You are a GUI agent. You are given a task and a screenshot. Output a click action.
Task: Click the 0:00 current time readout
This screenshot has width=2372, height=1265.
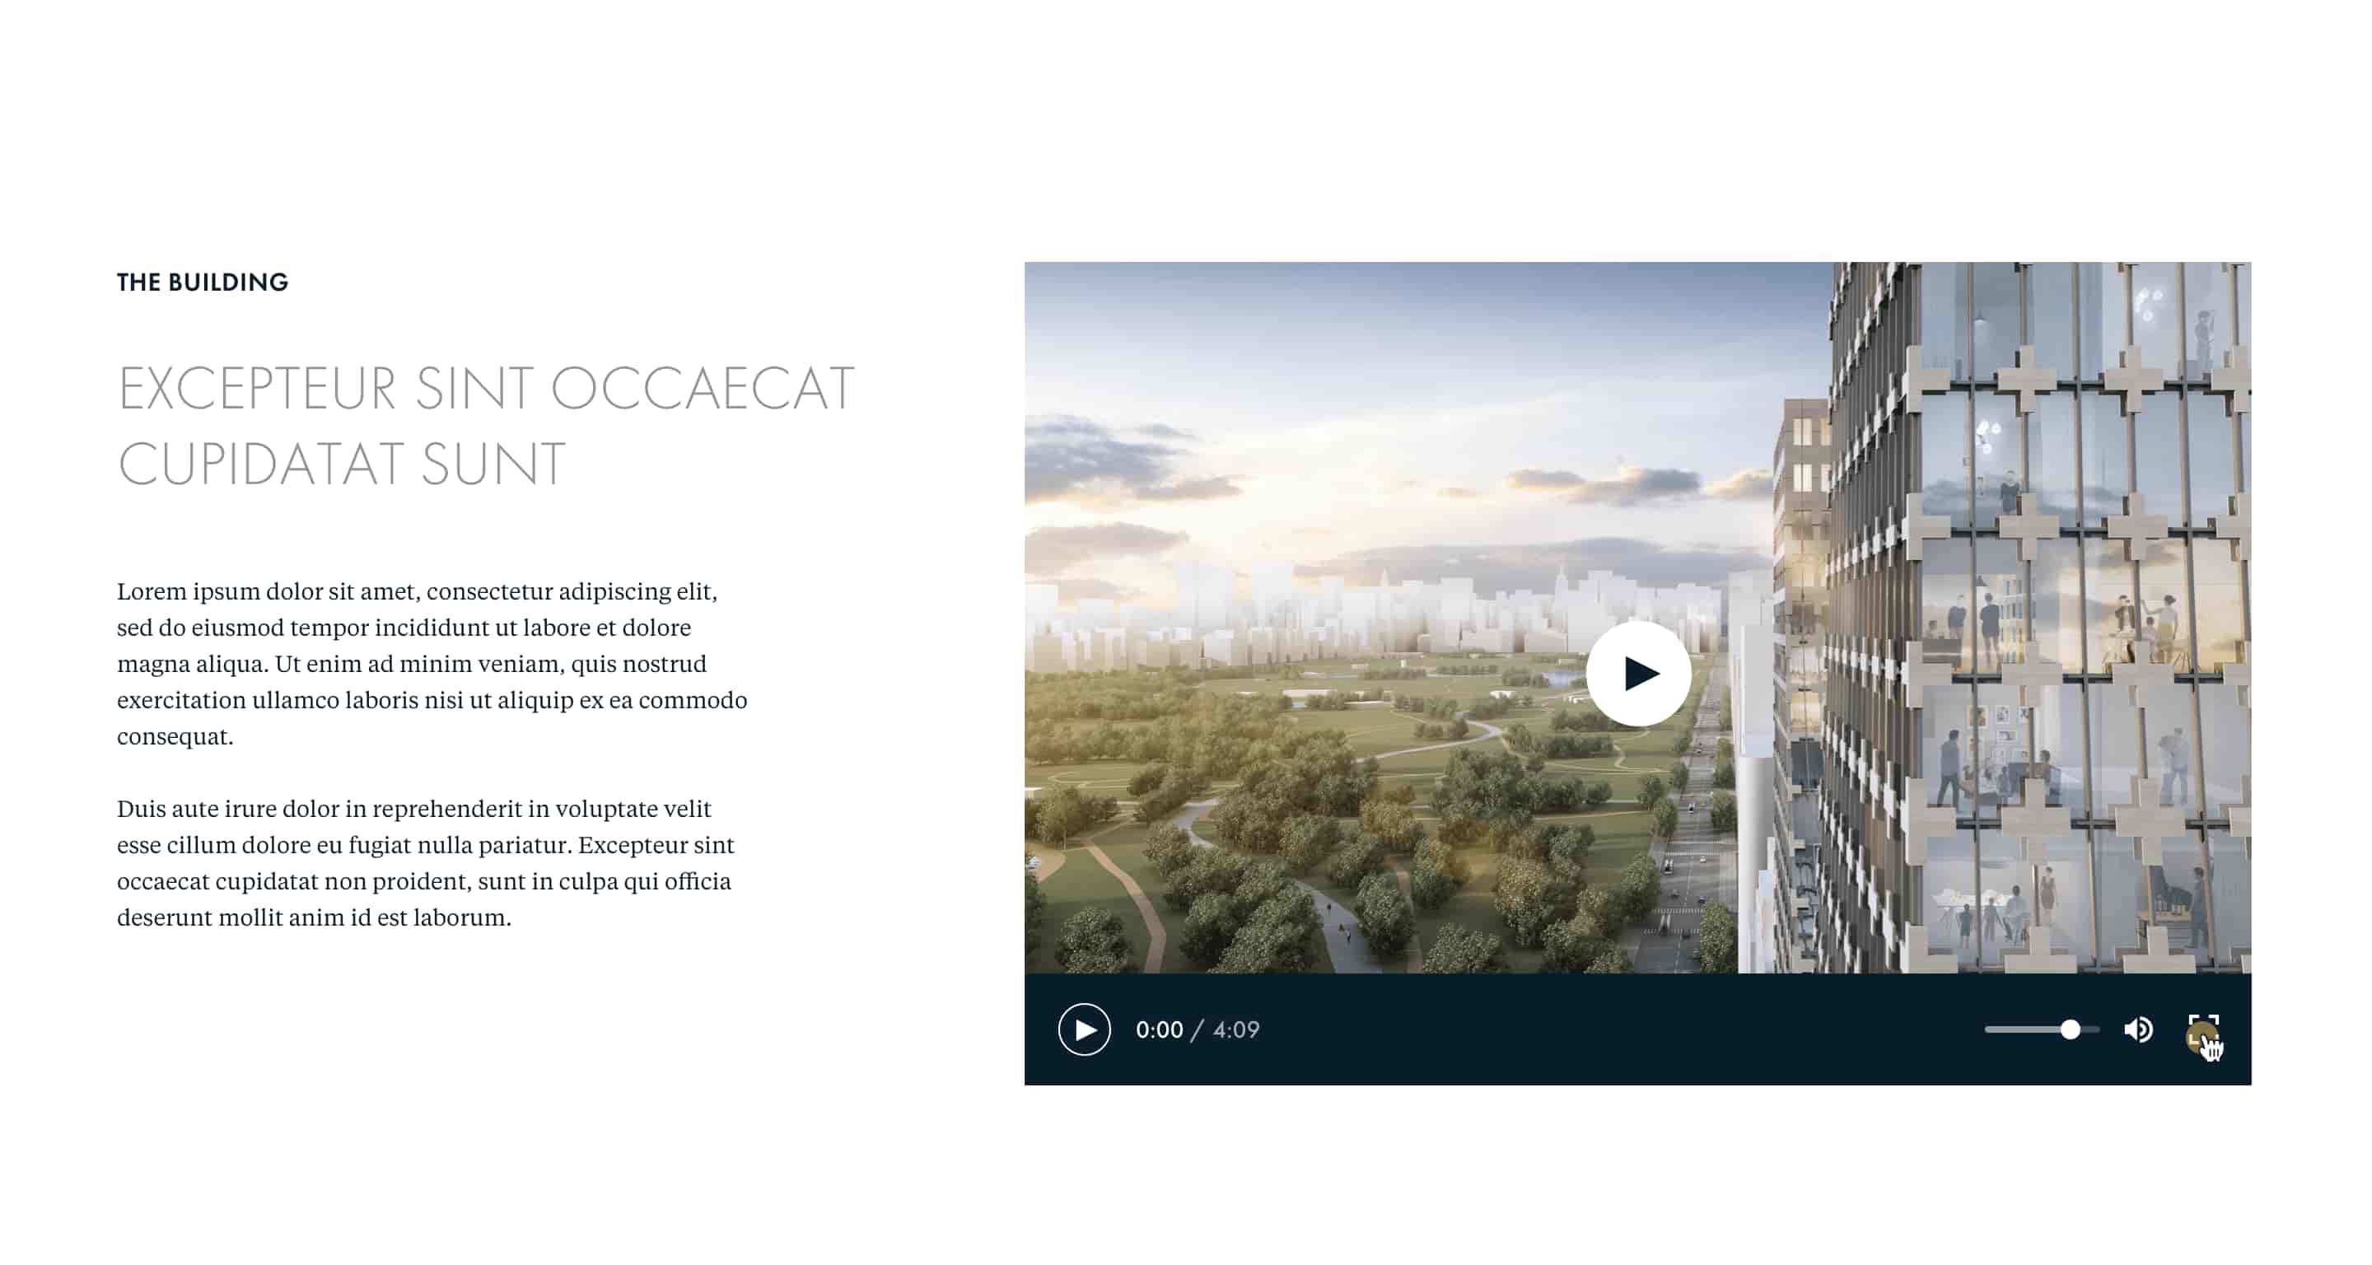click(x=1158, y=1029)
